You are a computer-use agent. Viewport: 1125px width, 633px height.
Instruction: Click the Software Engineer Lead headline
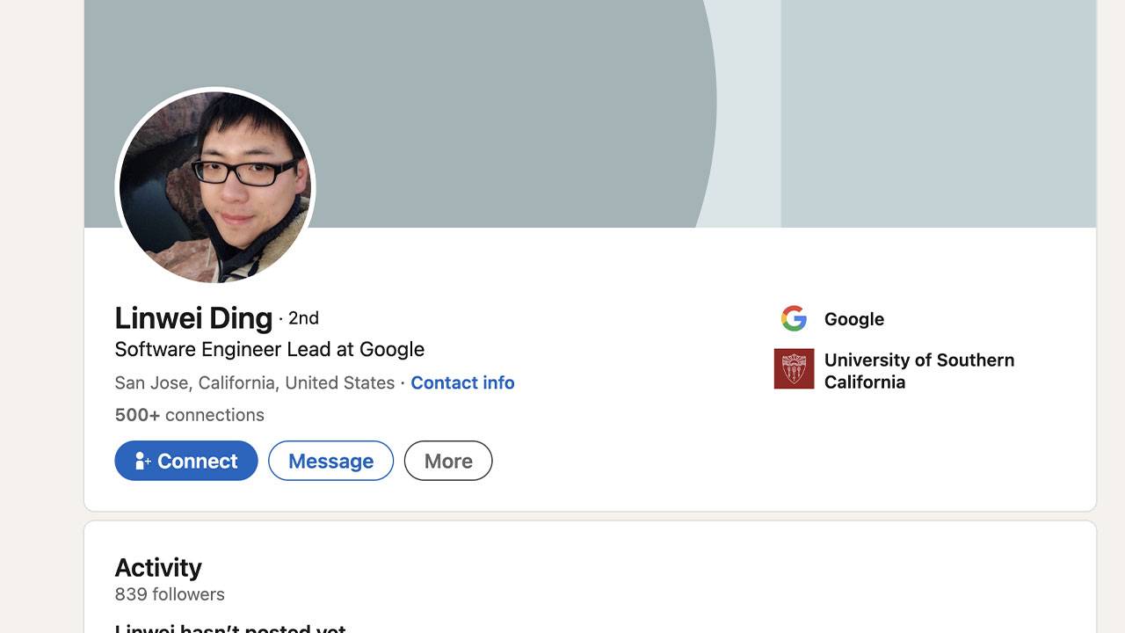pyautogui.click(x=269, y=349)
